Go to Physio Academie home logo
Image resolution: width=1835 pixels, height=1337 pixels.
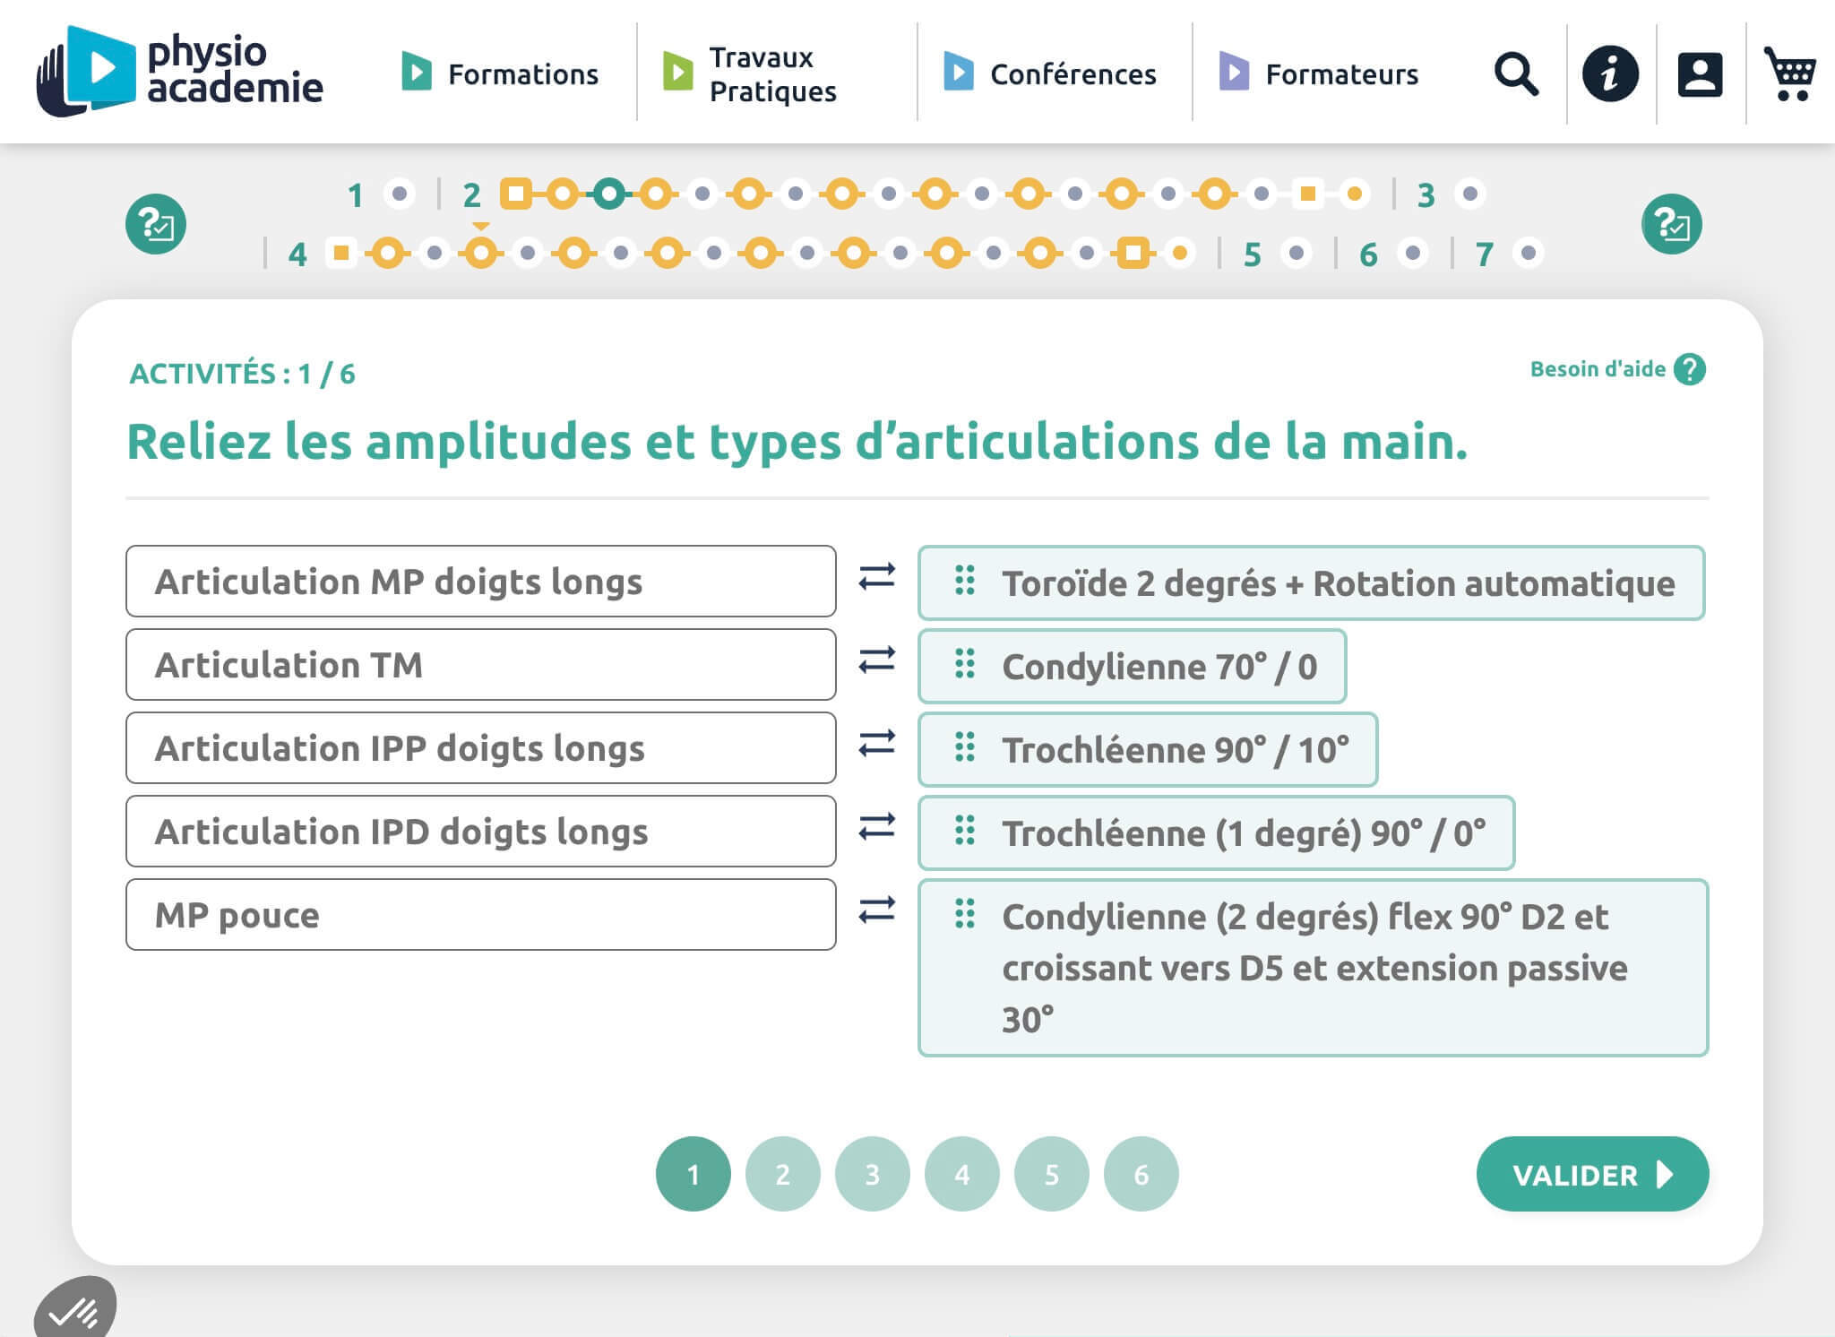[x=179, y=72]
